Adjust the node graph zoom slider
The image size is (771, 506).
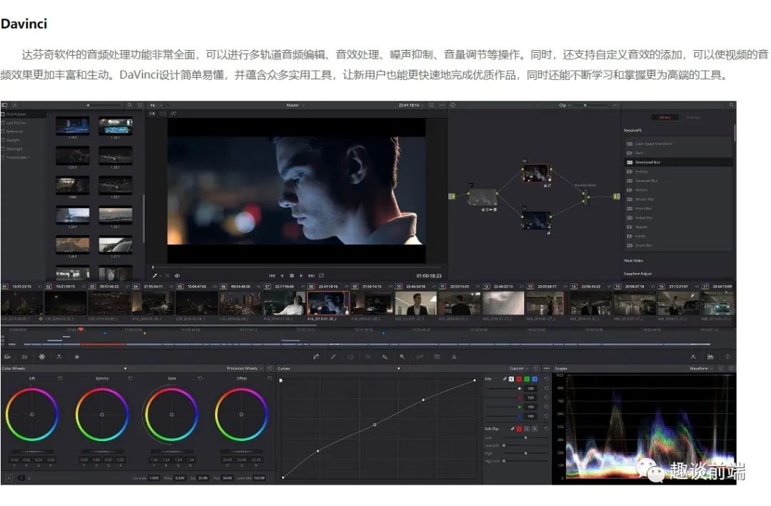[592, 105]
